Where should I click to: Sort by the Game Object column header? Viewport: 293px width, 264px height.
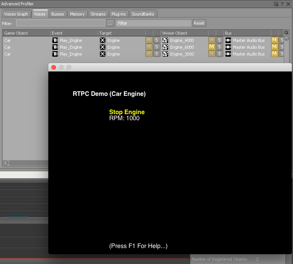coord(26,33)
